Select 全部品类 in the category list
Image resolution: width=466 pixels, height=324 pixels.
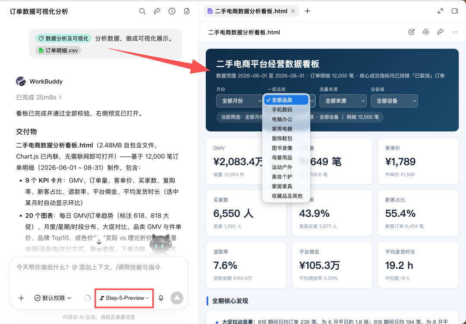point(286,100)
